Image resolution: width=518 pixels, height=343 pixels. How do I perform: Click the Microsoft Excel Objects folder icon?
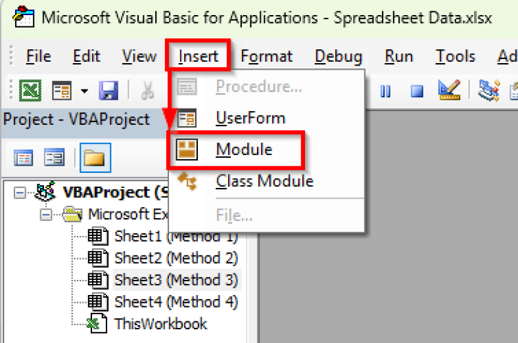pos(72,215)
